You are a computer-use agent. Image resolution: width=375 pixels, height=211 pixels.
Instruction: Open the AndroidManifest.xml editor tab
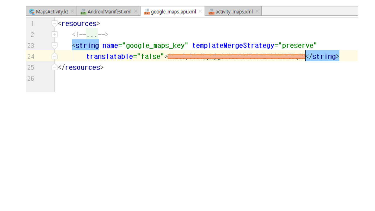(109, 12)
